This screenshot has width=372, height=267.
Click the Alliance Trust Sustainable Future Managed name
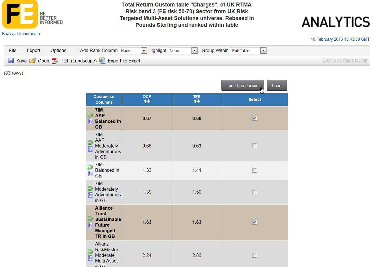(x=108, y=222)
